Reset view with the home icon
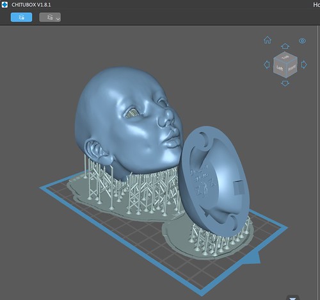Image resolution: width=320 pixels, height=300 pixels. point(268,40)
